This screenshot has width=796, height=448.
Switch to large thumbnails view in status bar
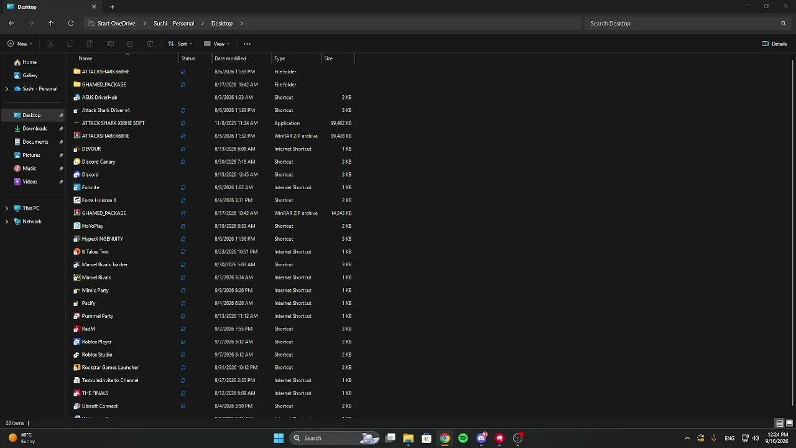(x=790, y=423)
